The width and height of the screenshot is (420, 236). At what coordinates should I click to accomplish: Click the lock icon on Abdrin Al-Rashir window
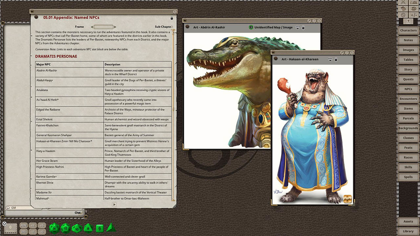pyautogui.click(x=303, y=28)
